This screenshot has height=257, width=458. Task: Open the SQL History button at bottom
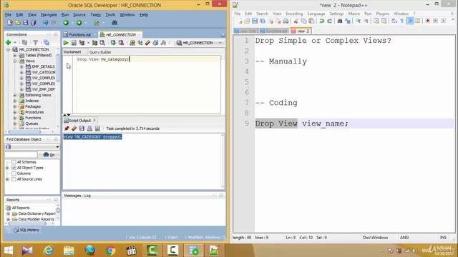pos(26,230)
